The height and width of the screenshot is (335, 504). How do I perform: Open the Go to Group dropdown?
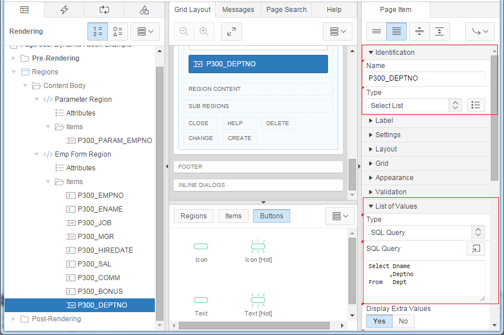(480, 31)
